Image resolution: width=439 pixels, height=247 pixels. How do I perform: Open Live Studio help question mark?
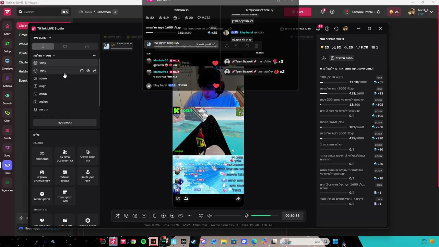point(327,28)
